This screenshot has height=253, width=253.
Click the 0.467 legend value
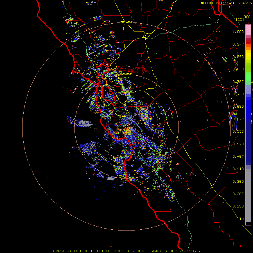pyautogui.click(x=238, y=156)
